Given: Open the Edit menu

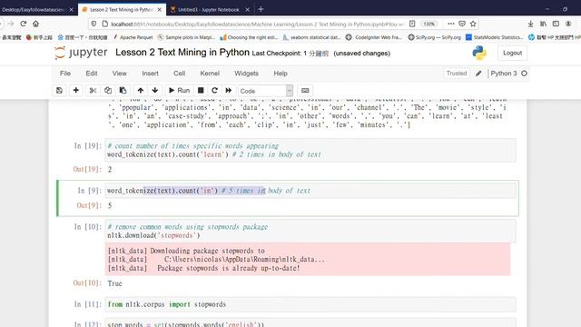Looking at the screenshot, I should (92, 74).
